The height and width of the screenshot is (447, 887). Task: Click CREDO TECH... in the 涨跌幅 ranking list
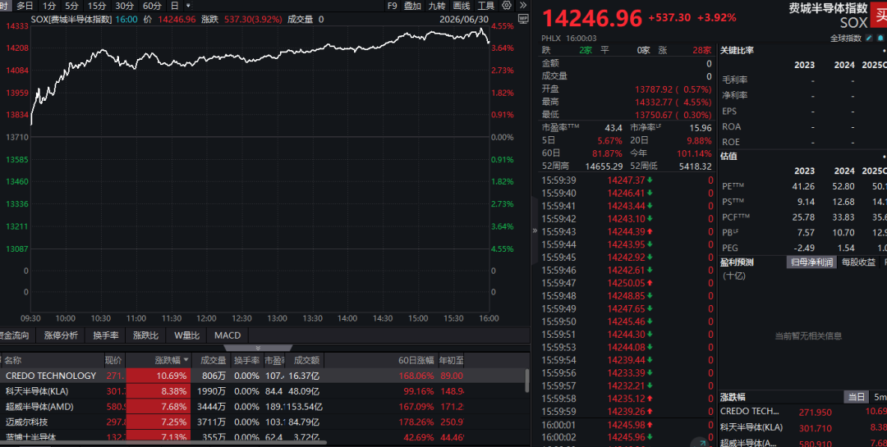click(750, 412)
